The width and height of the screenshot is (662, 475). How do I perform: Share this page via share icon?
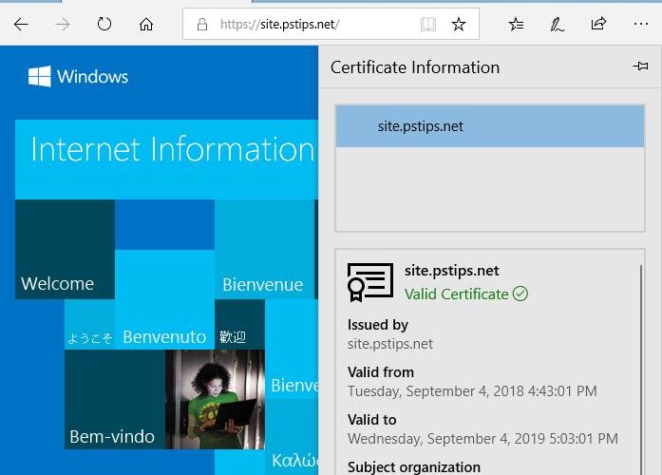coord(598,24)
